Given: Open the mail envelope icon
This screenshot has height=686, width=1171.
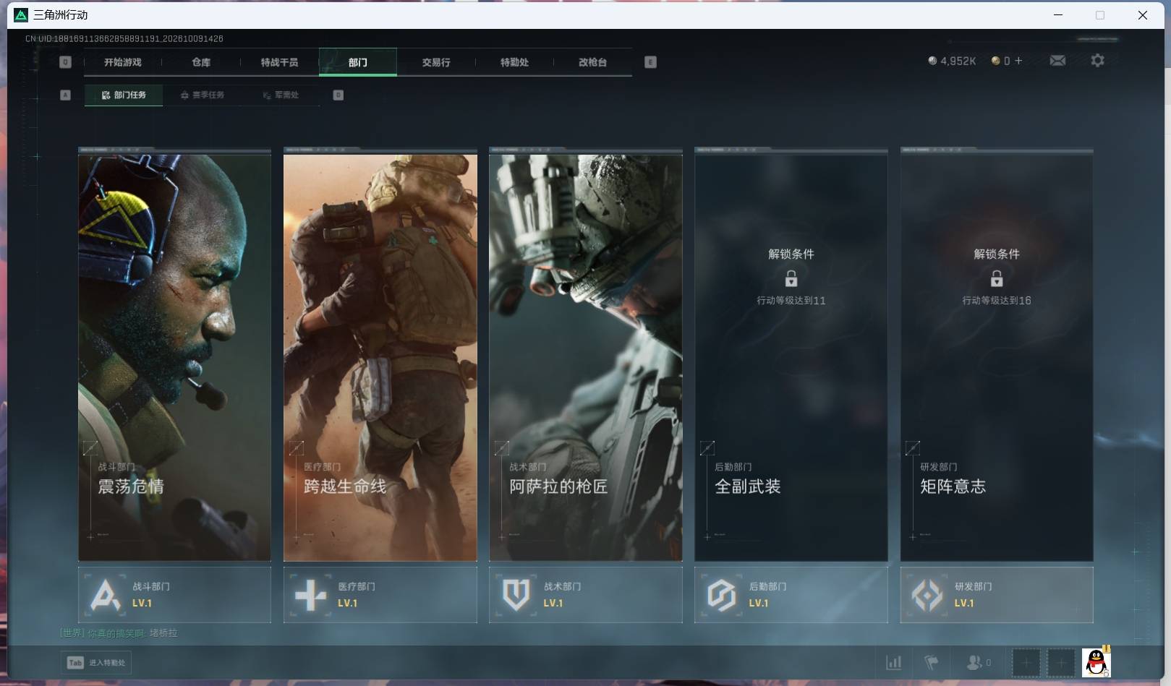Looking at the screenshot, I should [x=1057, y=61].
